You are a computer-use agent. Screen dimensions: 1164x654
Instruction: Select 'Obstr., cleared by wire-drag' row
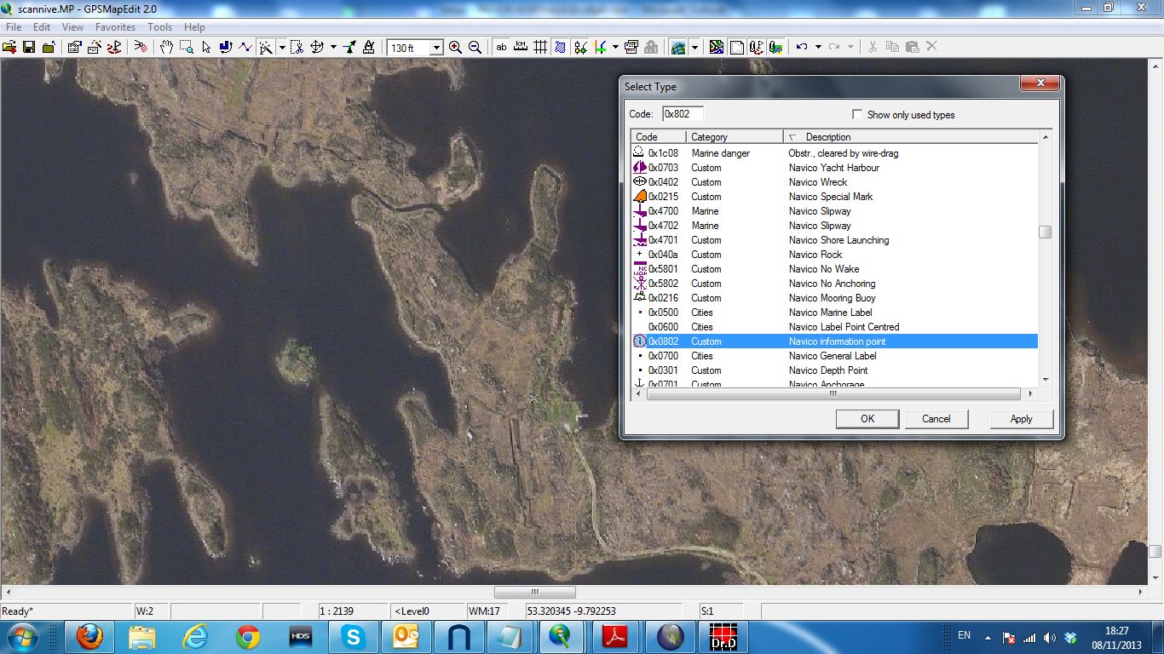(834, 153)
